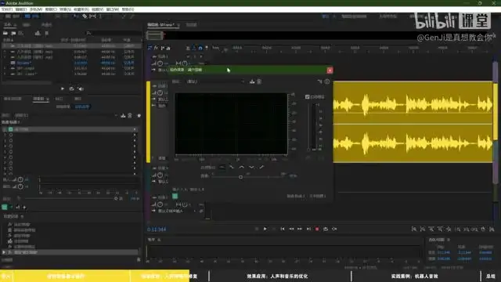The height and width of the screenshot is (282, 501).
Task: Toggle power for effects rack slot 1
Action: (10, 129)
